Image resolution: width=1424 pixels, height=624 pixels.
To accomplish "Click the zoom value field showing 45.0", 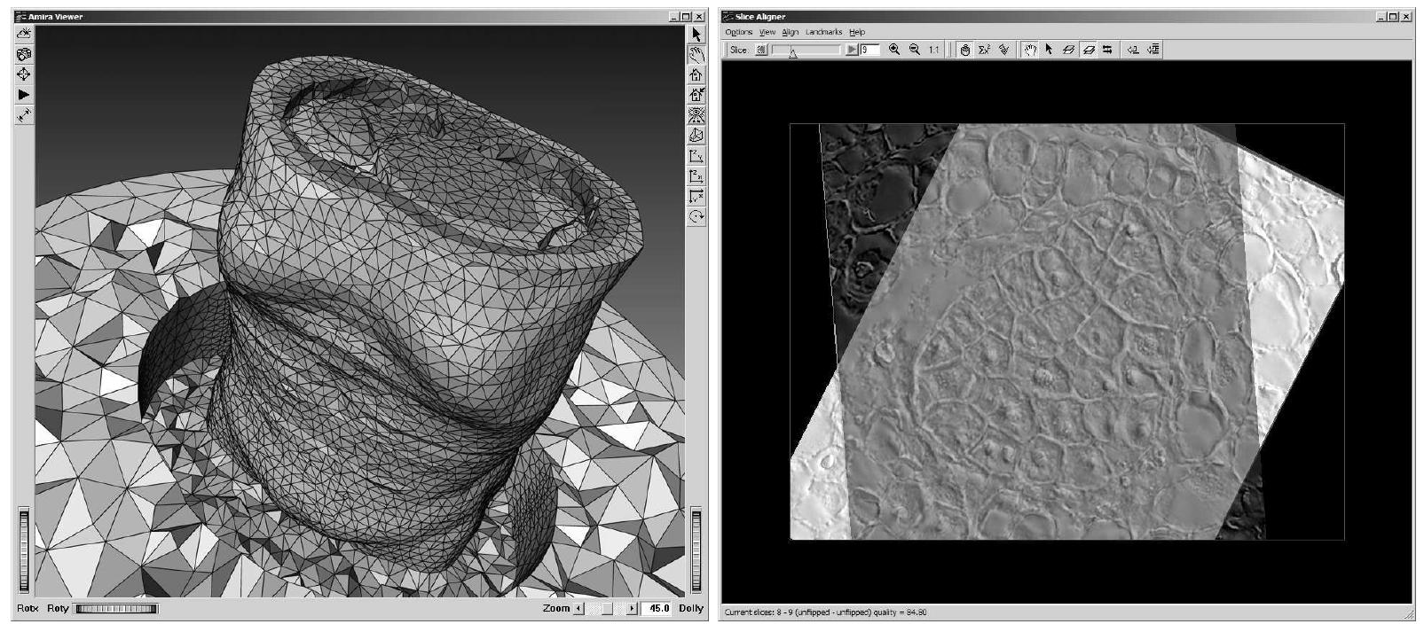I will (x=657, y=609).
